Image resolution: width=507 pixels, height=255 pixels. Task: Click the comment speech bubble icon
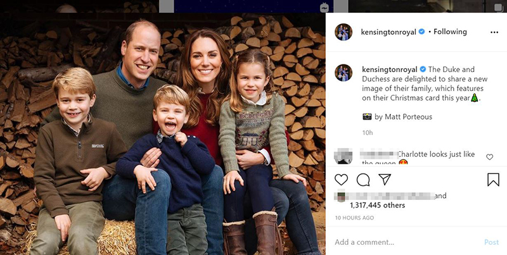(x=363, y=180)
